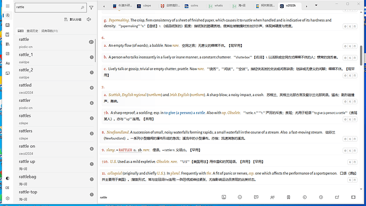Screen dimensions: 366x206
Task: Select the rattled entry from cecd2024
Action: click(56, 88)
